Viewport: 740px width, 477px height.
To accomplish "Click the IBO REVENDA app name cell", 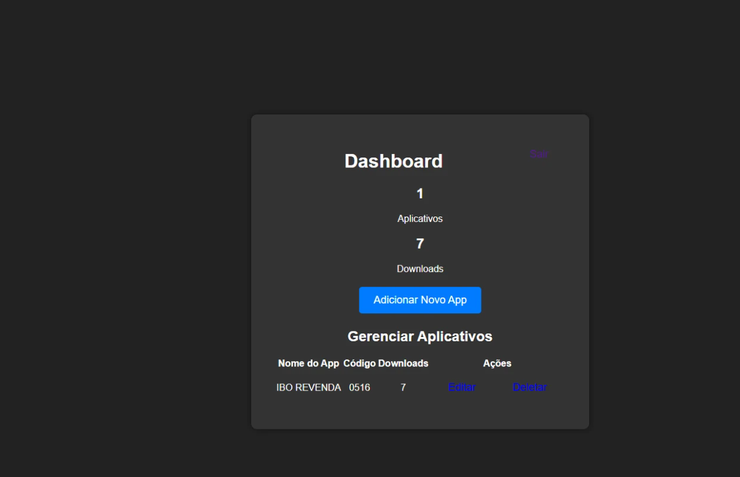I will (x=308, y=388).
